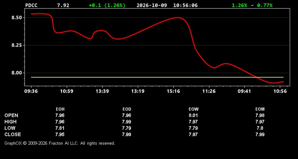This screenshot has height=159, width=298.
Task: Click the 09:36 time axis label
Action: [x=31, y=91]
